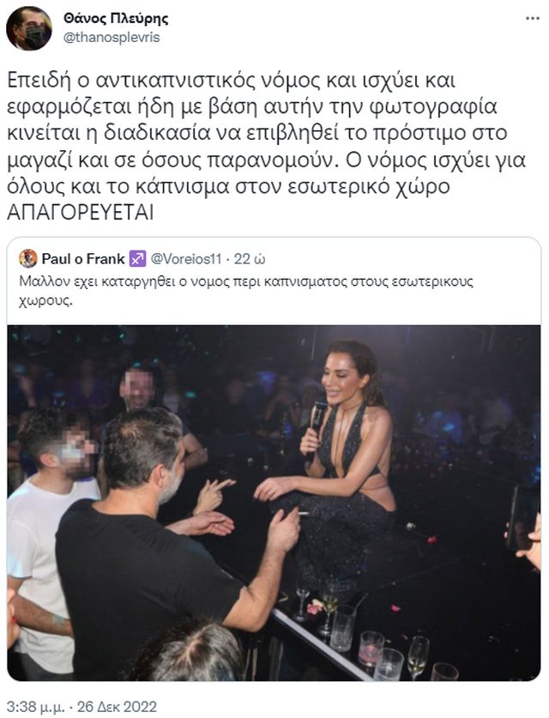Viewport: 549px width, 718px height.
Task: Click the main tweet text body
Action: coord(266,147)
